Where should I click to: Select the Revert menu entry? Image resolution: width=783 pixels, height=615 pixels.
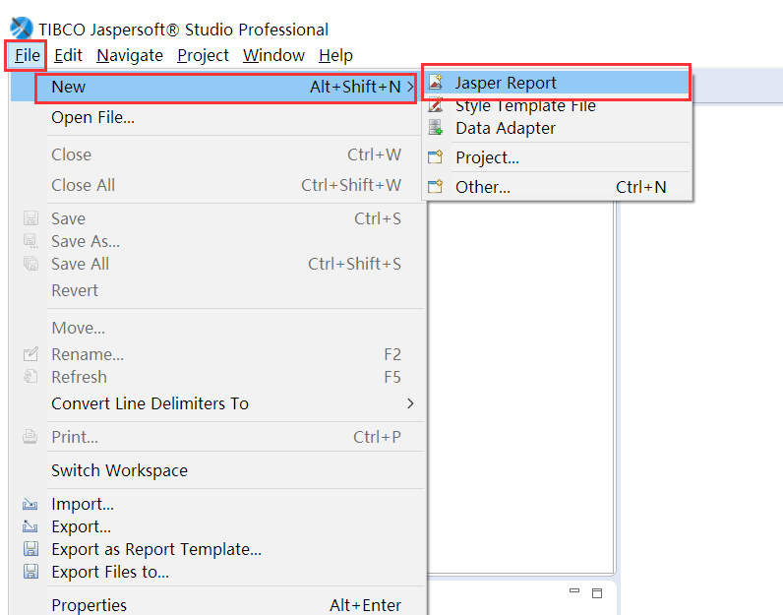click(x=218, y=290)
